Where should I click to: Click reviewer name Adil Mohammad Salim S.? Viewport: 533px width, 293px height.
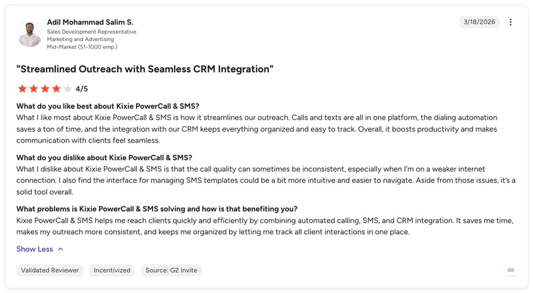coord(90,22)
